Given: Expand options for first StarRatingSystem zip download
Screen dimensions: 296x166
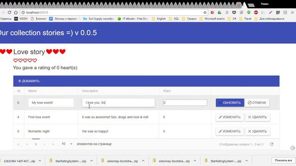Looking at the screenshot, I should [x=92, y=161].
